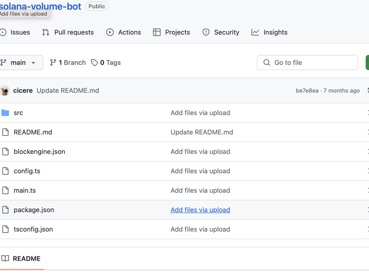Open the solana-volume-bot repository title link
Screen dimensions: 369x277
click(41, 6)
